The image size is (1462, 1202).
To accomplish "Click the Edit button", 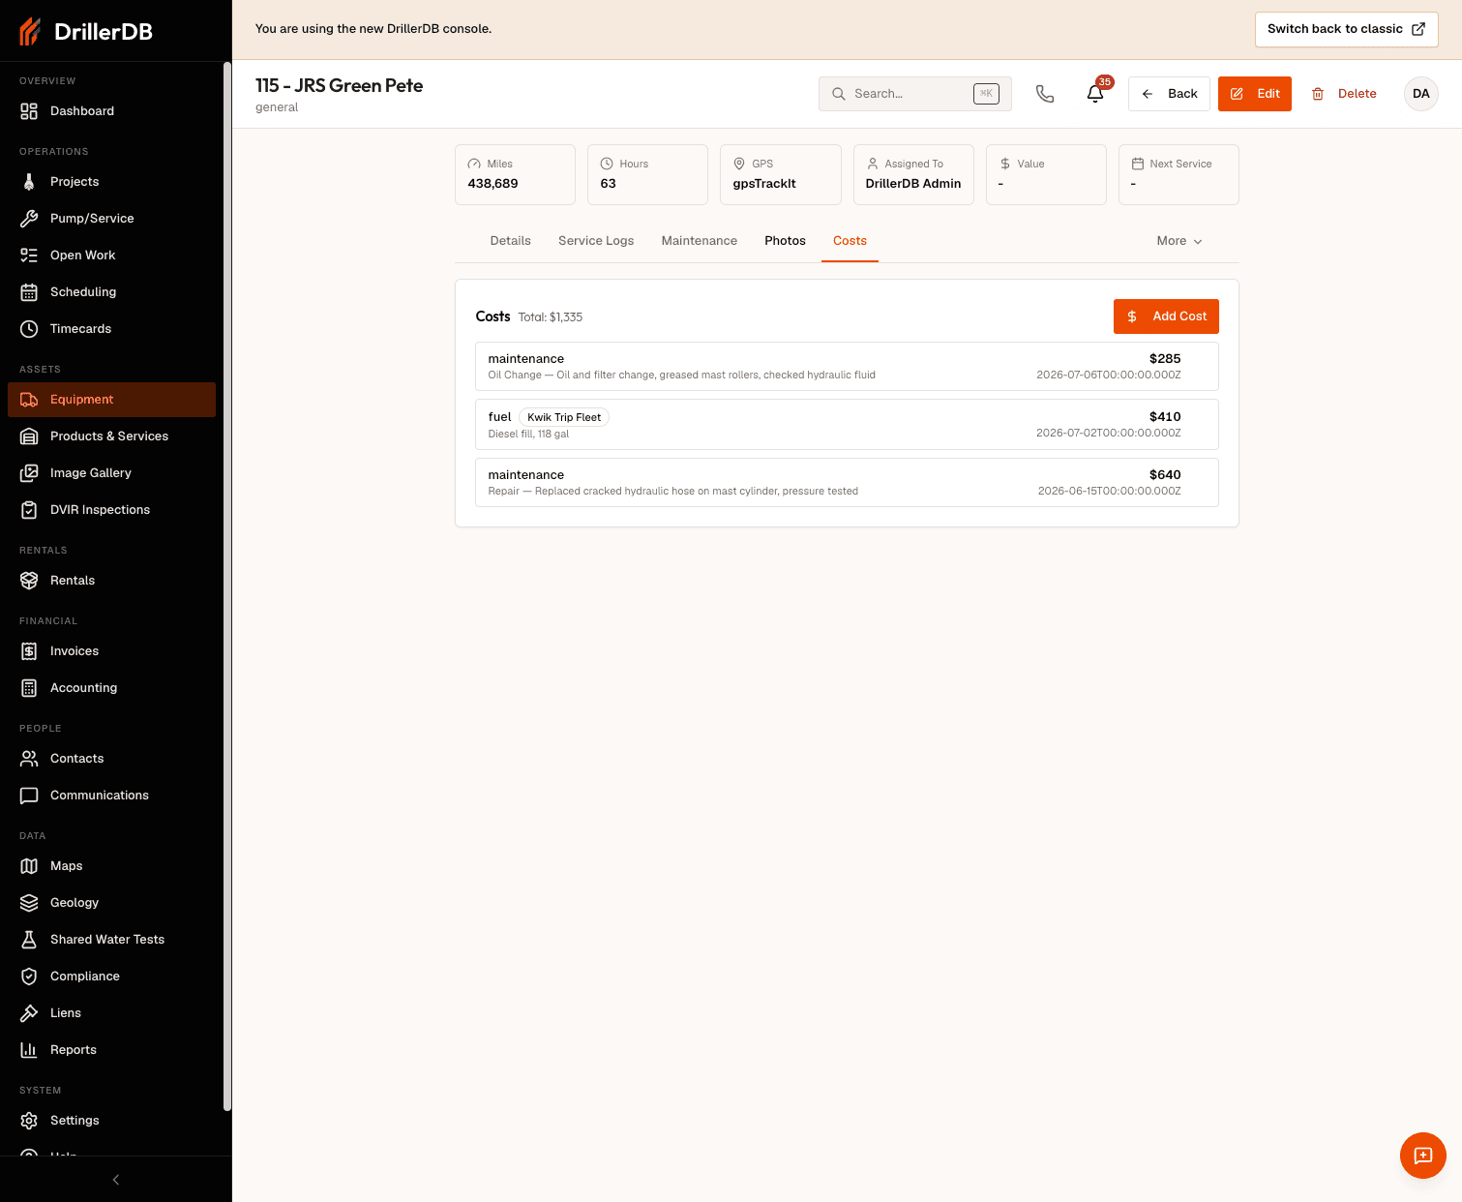I will (x=1255, y=94).
